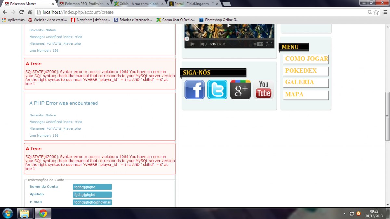Viewport: 390px width, 219px height.
Task: Open the network tray icon
Action: point(352,213)
